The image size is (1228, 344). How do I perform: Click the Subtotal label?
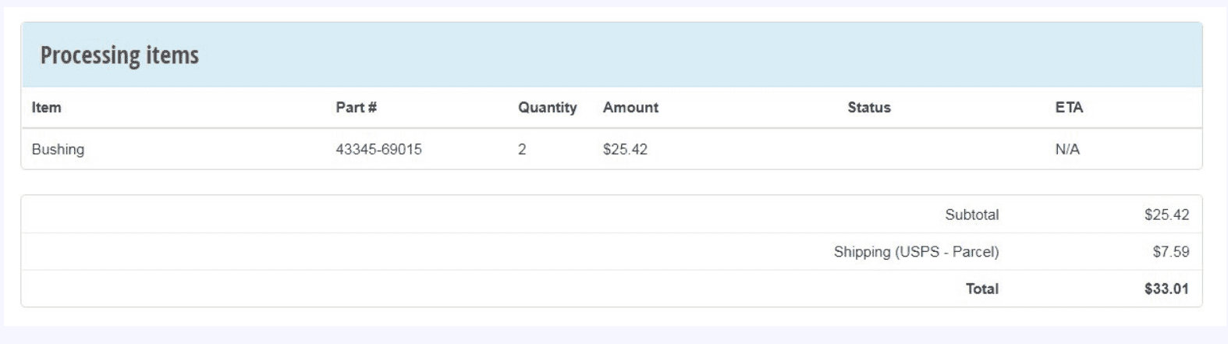pos(971,215)
